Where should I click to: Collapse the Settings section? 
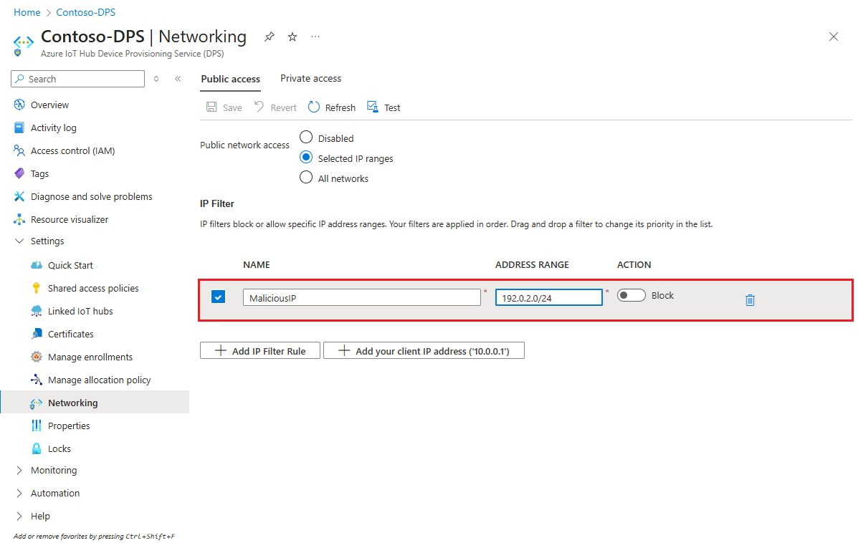pos(19,241)
